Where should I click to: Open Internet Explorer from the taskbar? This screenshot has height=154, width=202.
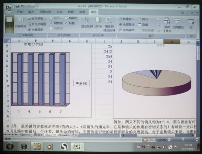click(24, 146)
